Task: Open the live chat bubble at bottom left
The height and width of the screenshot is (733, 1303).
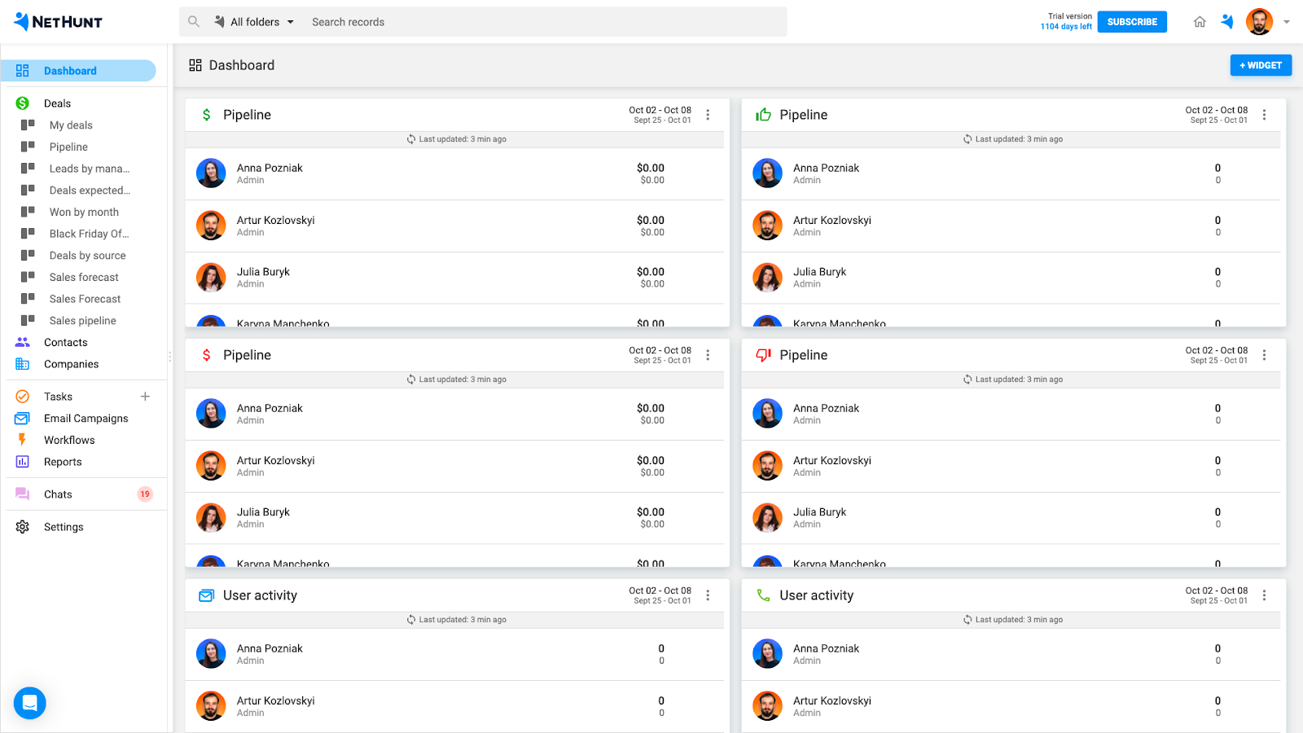Action: pos(29,702)
